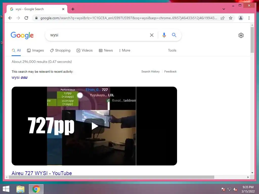Switch to the Shopping tab

(x=60, y=51)
